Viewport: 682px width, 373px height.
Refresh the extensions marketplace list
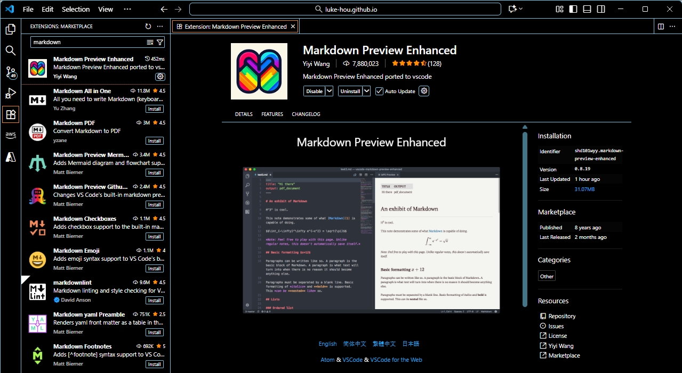148,26
